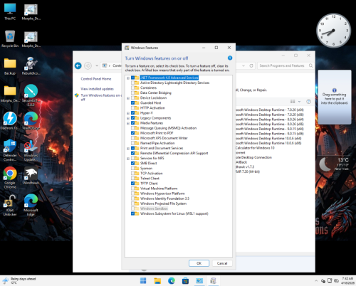Click the Forward arrow in Control Panel
Viewport: 356px width, 286px height.
[88, 65]
